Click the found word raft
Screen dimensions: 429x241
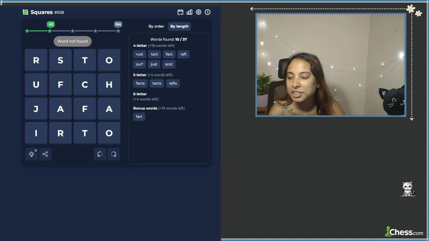(183, 54)
